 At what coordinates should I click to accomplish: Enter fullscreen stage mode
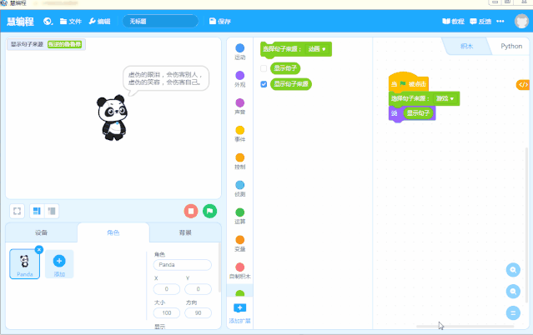pos(17,211)
